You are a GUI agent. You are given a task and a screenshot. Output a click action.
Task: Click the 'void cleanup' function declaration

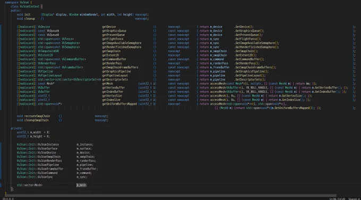pos(26,19)
